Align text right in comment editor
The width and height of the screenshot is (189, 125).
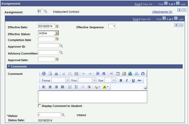56,87
